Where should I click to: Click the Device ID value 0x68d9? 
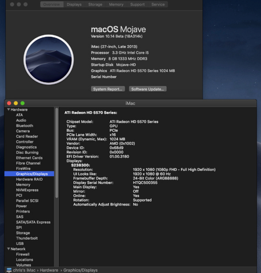tap(117, 148)
